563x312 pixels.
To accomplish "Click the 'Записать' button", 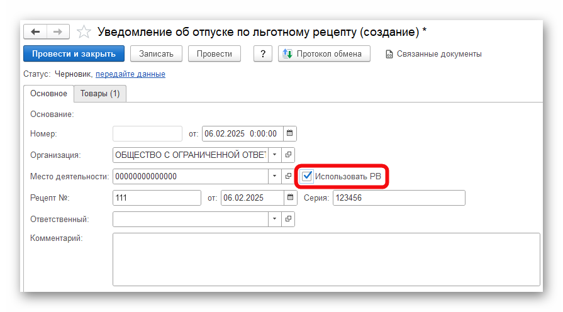I will point(156,54).
